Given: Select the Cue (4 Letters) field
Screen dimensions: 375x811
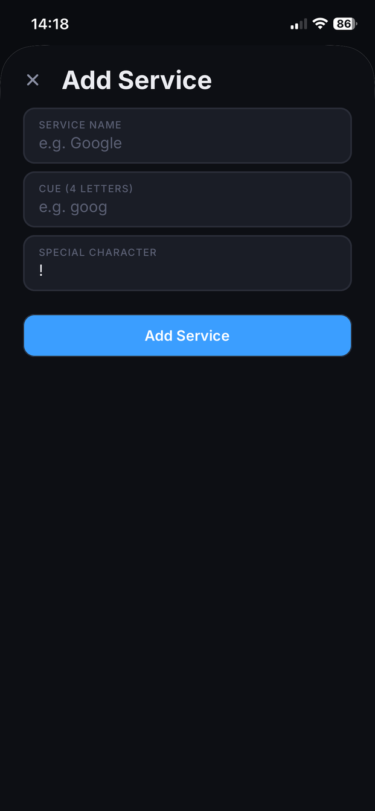Looking at the screenshot, I should (x=187, y=199).
